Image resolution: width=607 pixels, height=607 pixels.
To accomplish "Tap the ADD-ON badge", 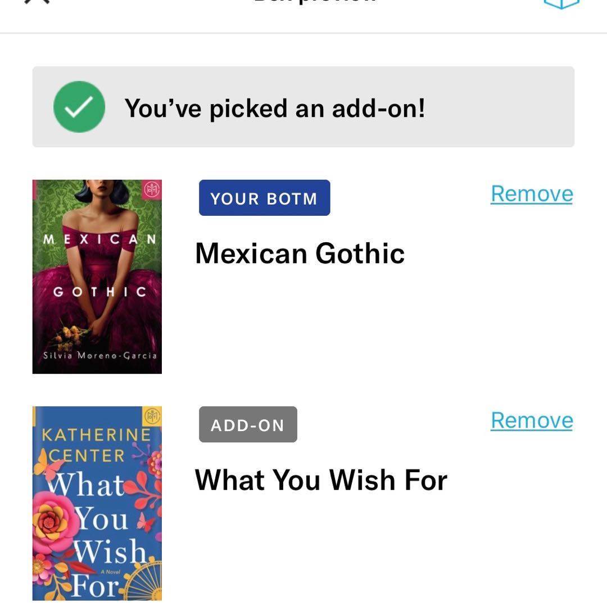I will (248, 425).
